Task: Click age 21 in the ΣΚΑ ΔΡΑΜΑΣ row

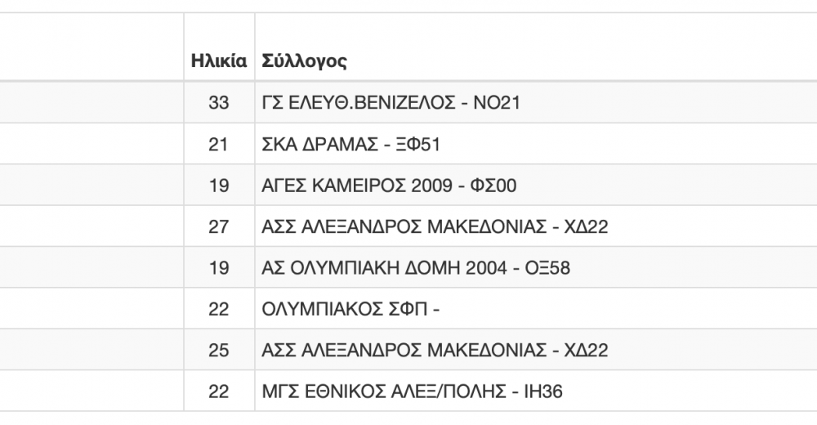Action: pyautogui.click(x=219, y=144)
